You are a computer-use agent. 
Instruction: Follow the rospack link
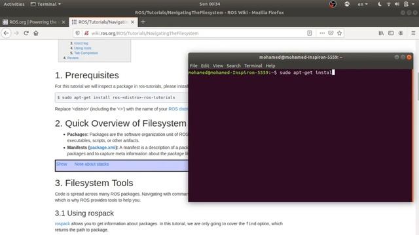pyautogui.click(x=62, y=224)
